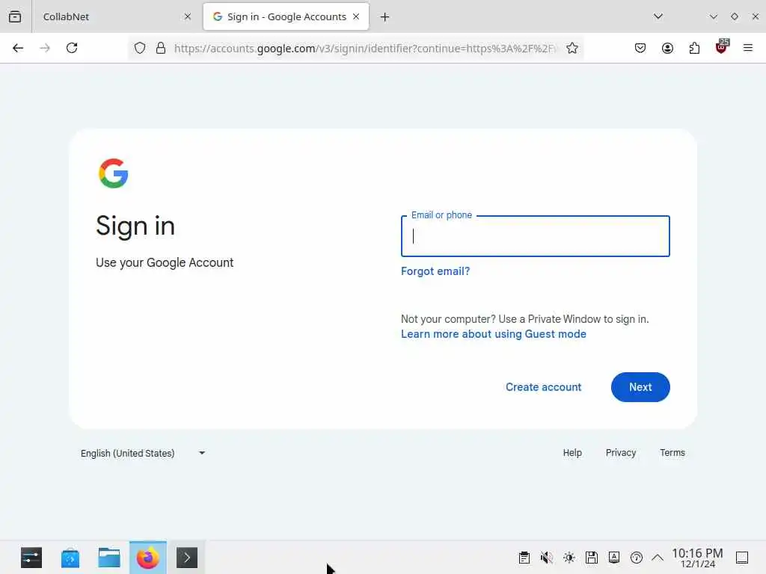Open the Extensions puzzle icon
This screenshot has width=766, height=574.
[x=694, y=48]
